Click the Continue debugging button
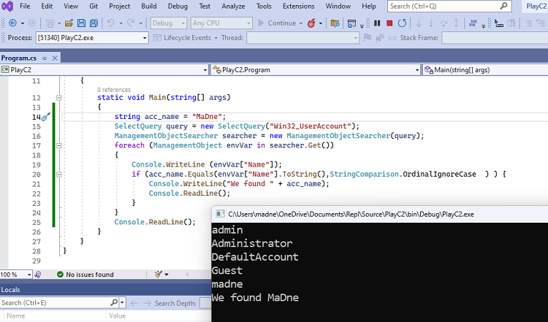This screenshot has width=548, height=322. [280, 23]
